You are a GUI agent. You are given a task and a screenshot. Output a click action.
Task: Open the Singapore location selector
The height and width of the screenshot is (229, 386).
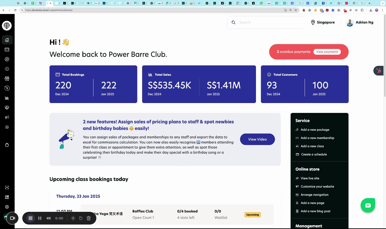tap(322, 22)
